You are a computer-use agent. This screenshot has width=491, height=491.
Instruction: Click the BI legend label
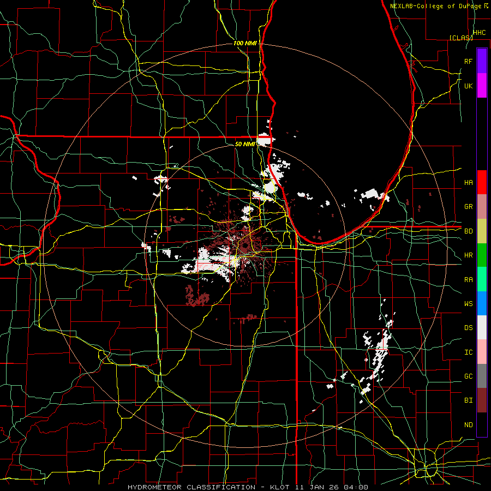coord(468,400)
